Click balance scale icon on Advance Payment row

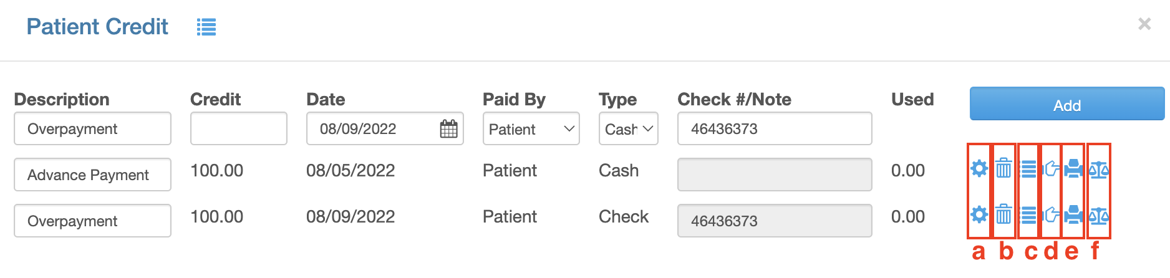point(1099,170)
